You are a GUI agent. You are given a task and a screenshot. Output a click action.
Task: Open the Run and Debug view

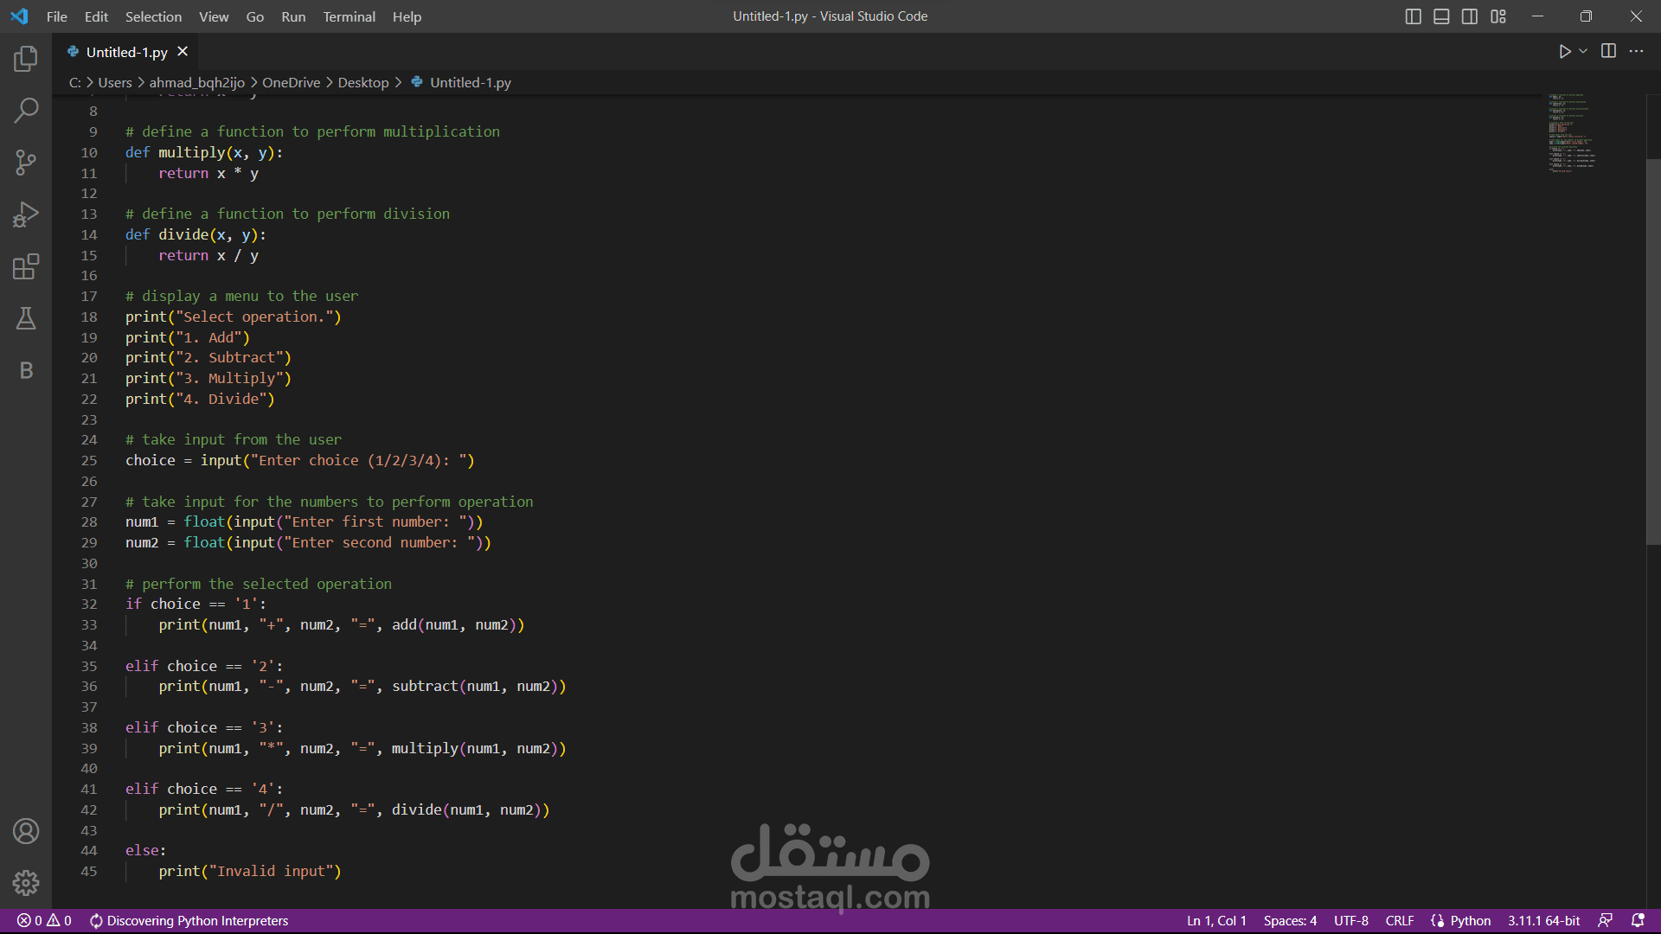click(x=26, y=214)
